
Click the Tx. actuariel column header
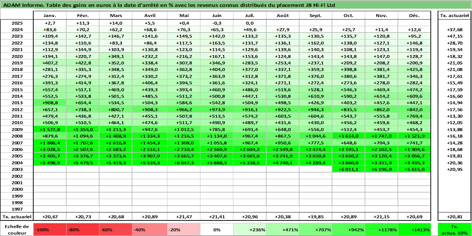[x=455, y=16]
